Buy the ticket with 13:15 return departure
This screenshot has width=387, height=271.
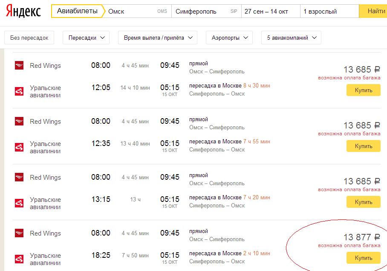363,202
